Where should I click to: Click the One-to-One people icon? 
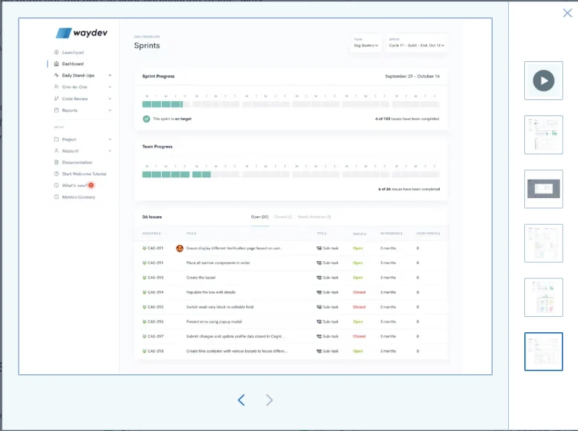[56, 87]
